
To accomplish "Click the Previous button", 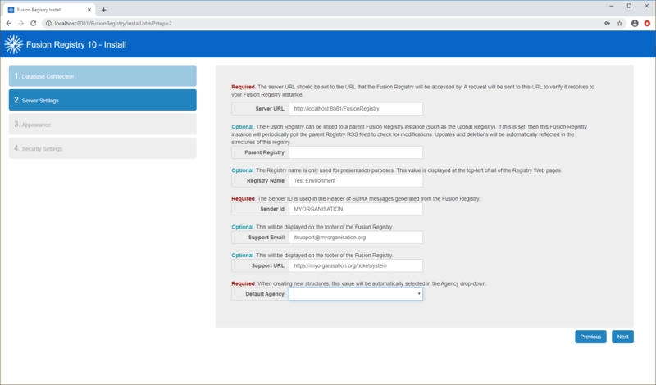I will tap(590, 337).
